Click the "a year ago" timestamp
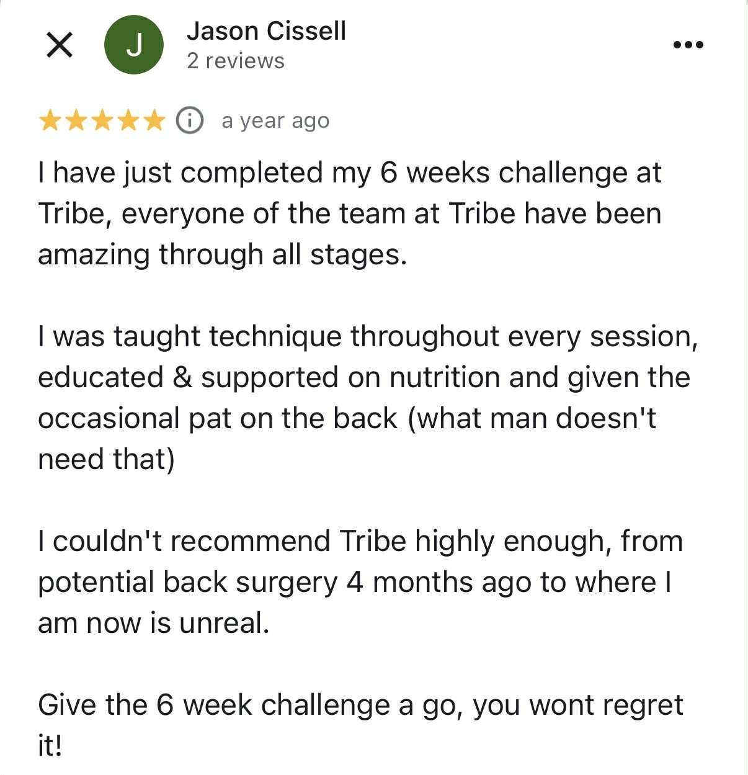Screen dimensions: 748x775 [x=275, y=121]
